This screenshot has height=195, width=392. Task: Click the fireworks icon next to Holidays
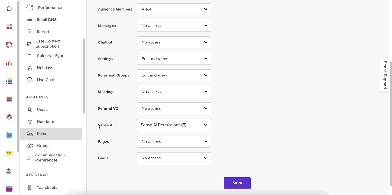[x=30, y=67]
